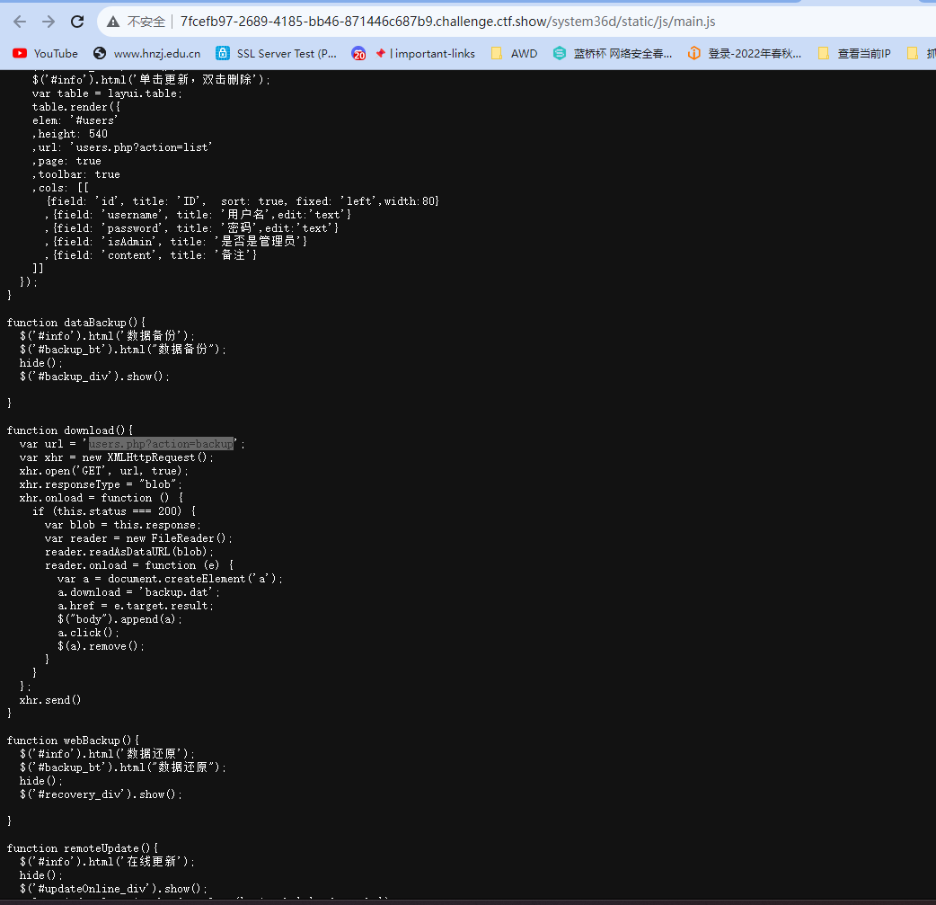The width and height of the screenshot is (936, 905).
Task: Click the ',height: 540' line
Action: (70, 135)
